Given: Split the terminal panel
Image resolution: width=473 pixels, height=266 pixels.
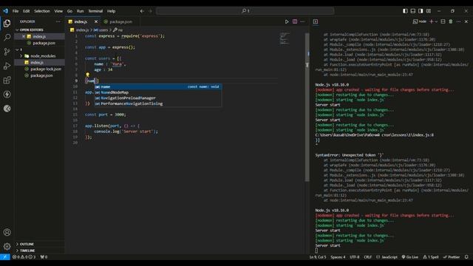Looking at the screenshot, I should coord(443,21).
